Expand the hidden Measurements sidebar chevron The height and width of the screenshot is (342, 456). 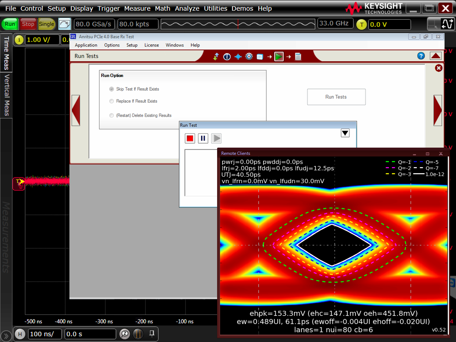(x=6, y=335)
